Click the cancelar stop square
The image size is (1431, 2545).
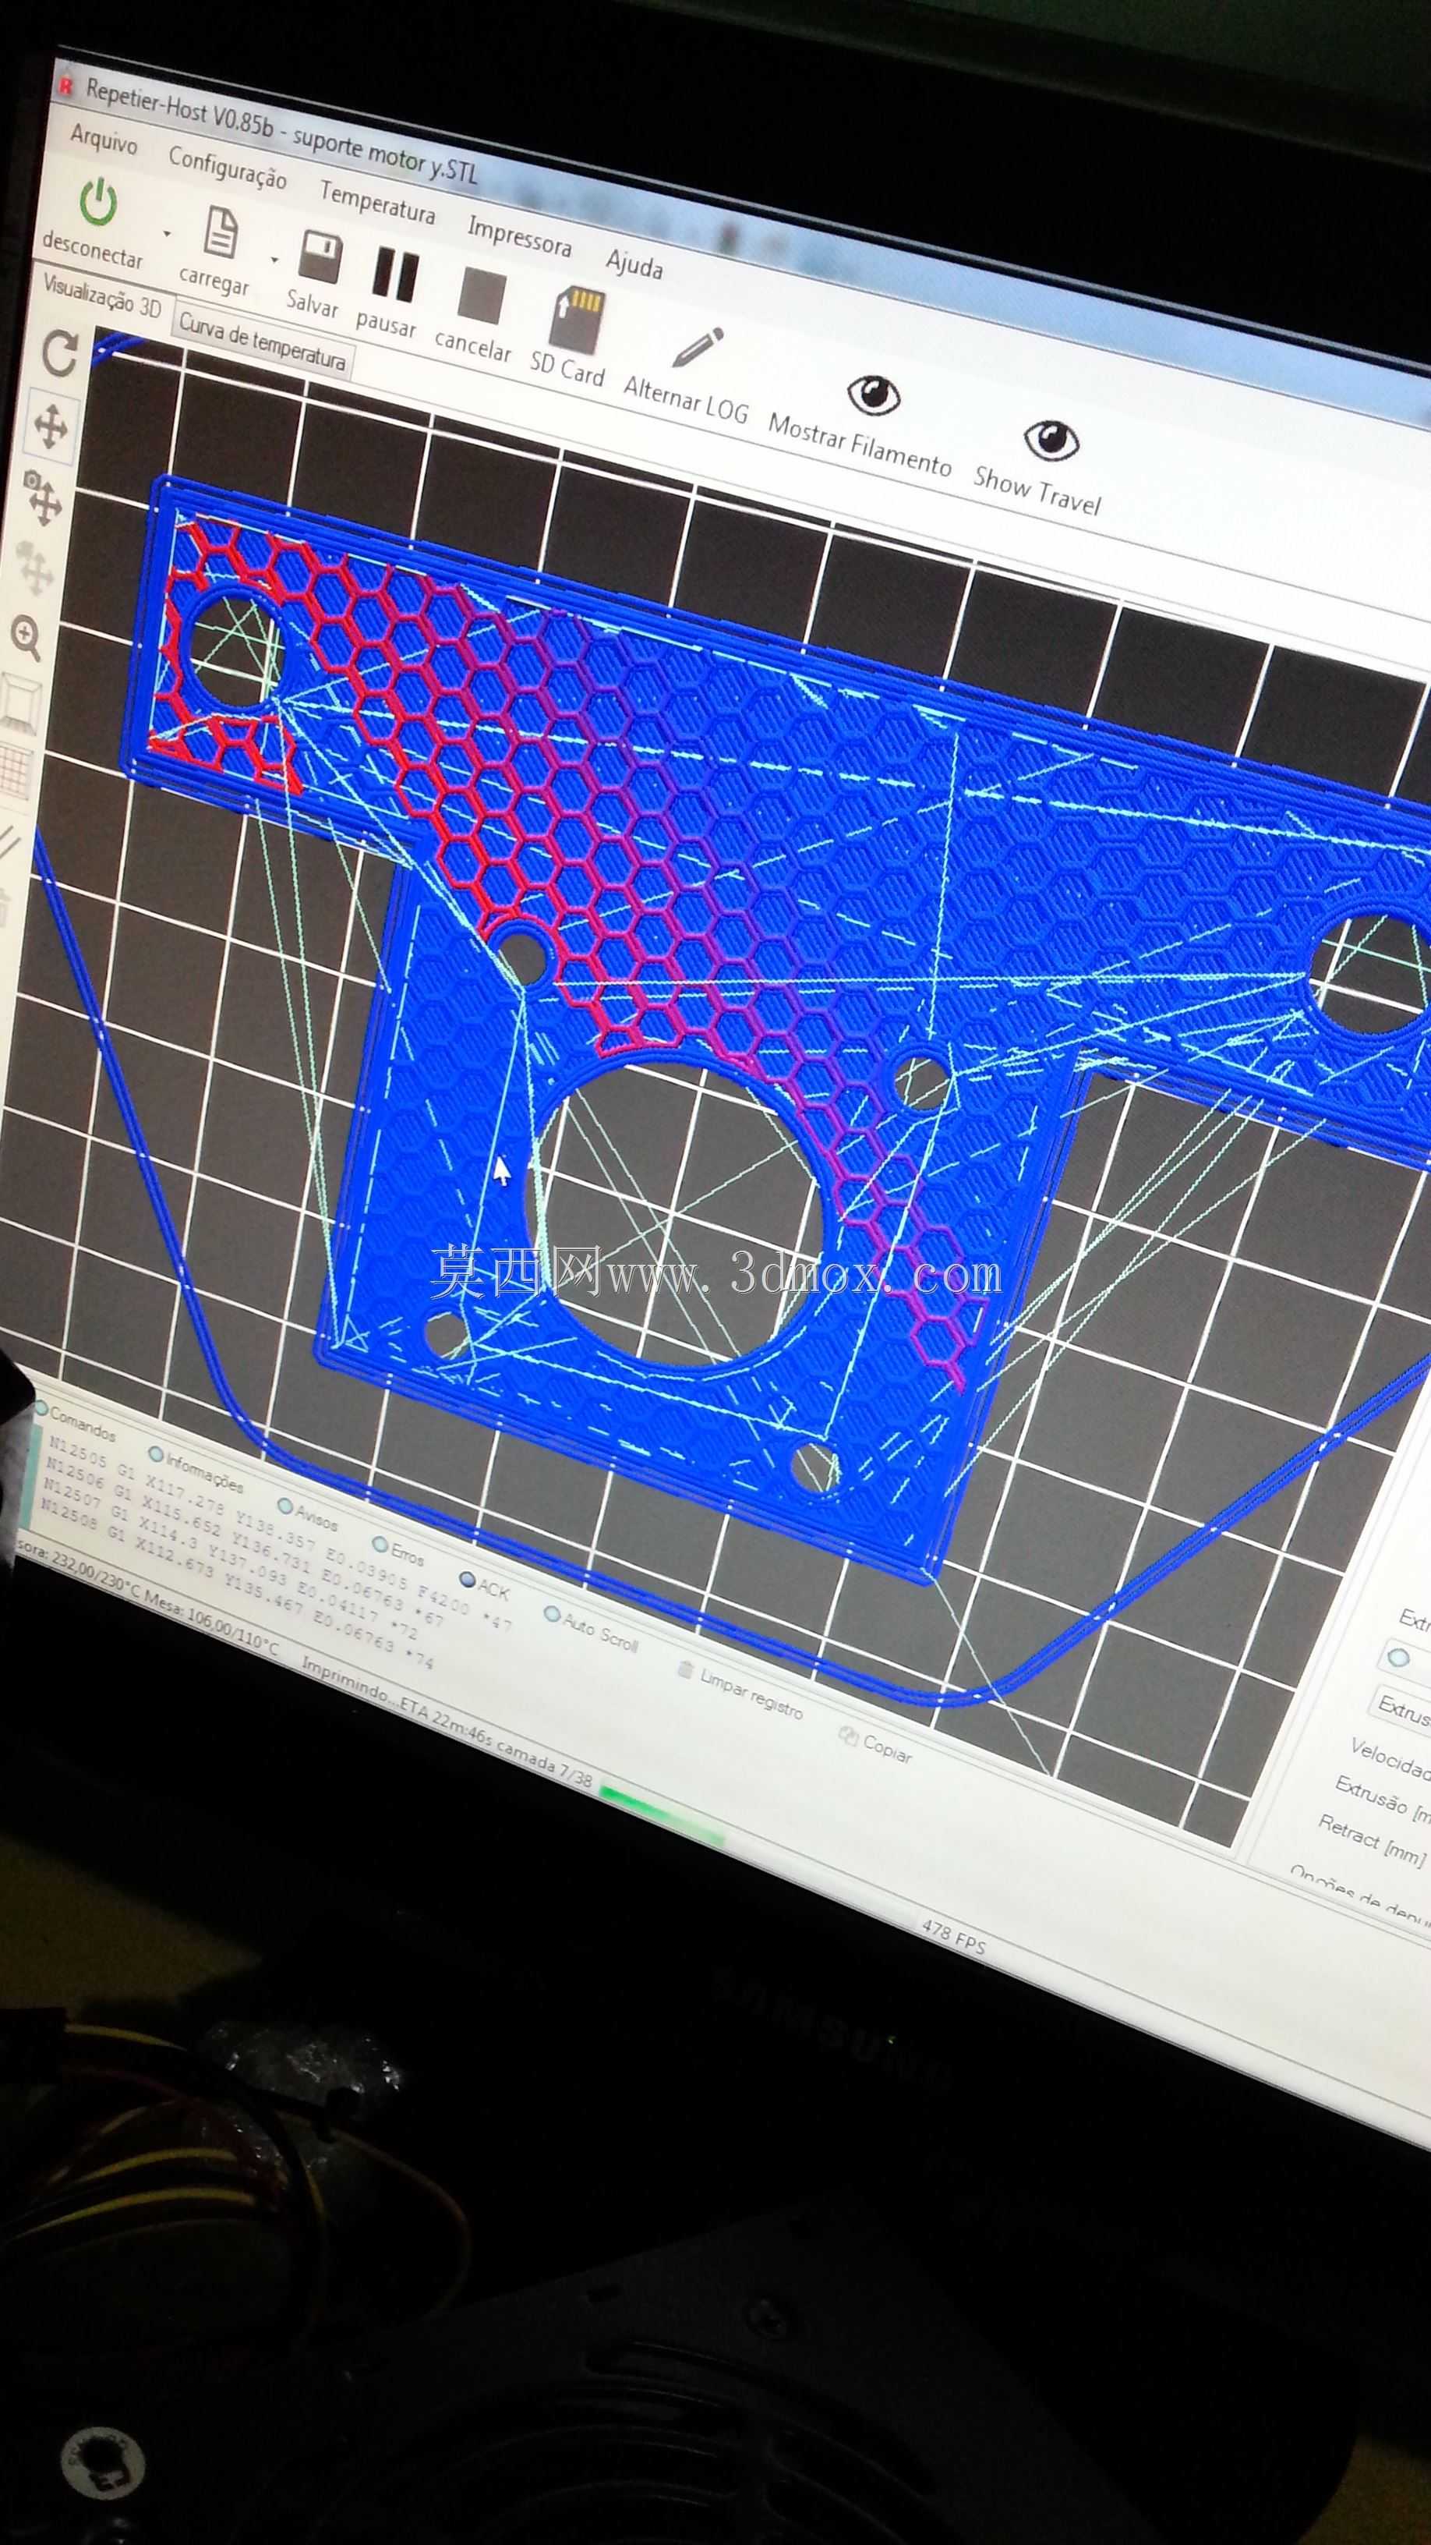(x=482, y=296)
